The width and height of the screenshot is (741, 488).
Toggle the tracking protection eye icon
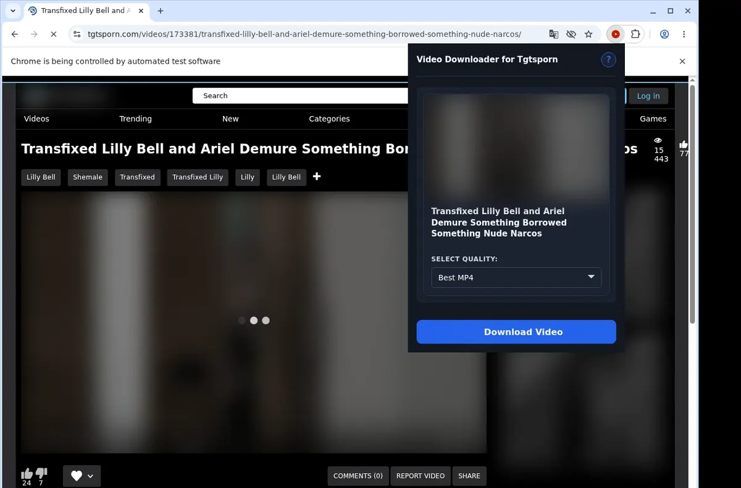coord(571,35)
